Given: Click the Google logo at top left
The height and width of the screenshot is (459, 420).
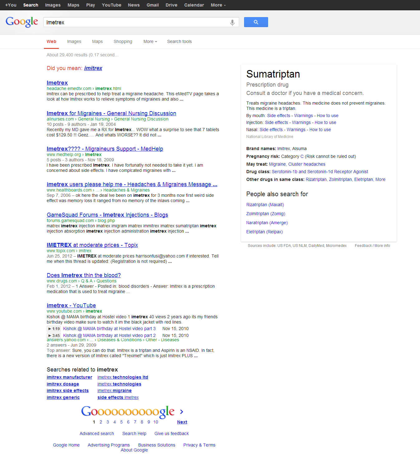Looking at the screenshot, I should point(22,22).
